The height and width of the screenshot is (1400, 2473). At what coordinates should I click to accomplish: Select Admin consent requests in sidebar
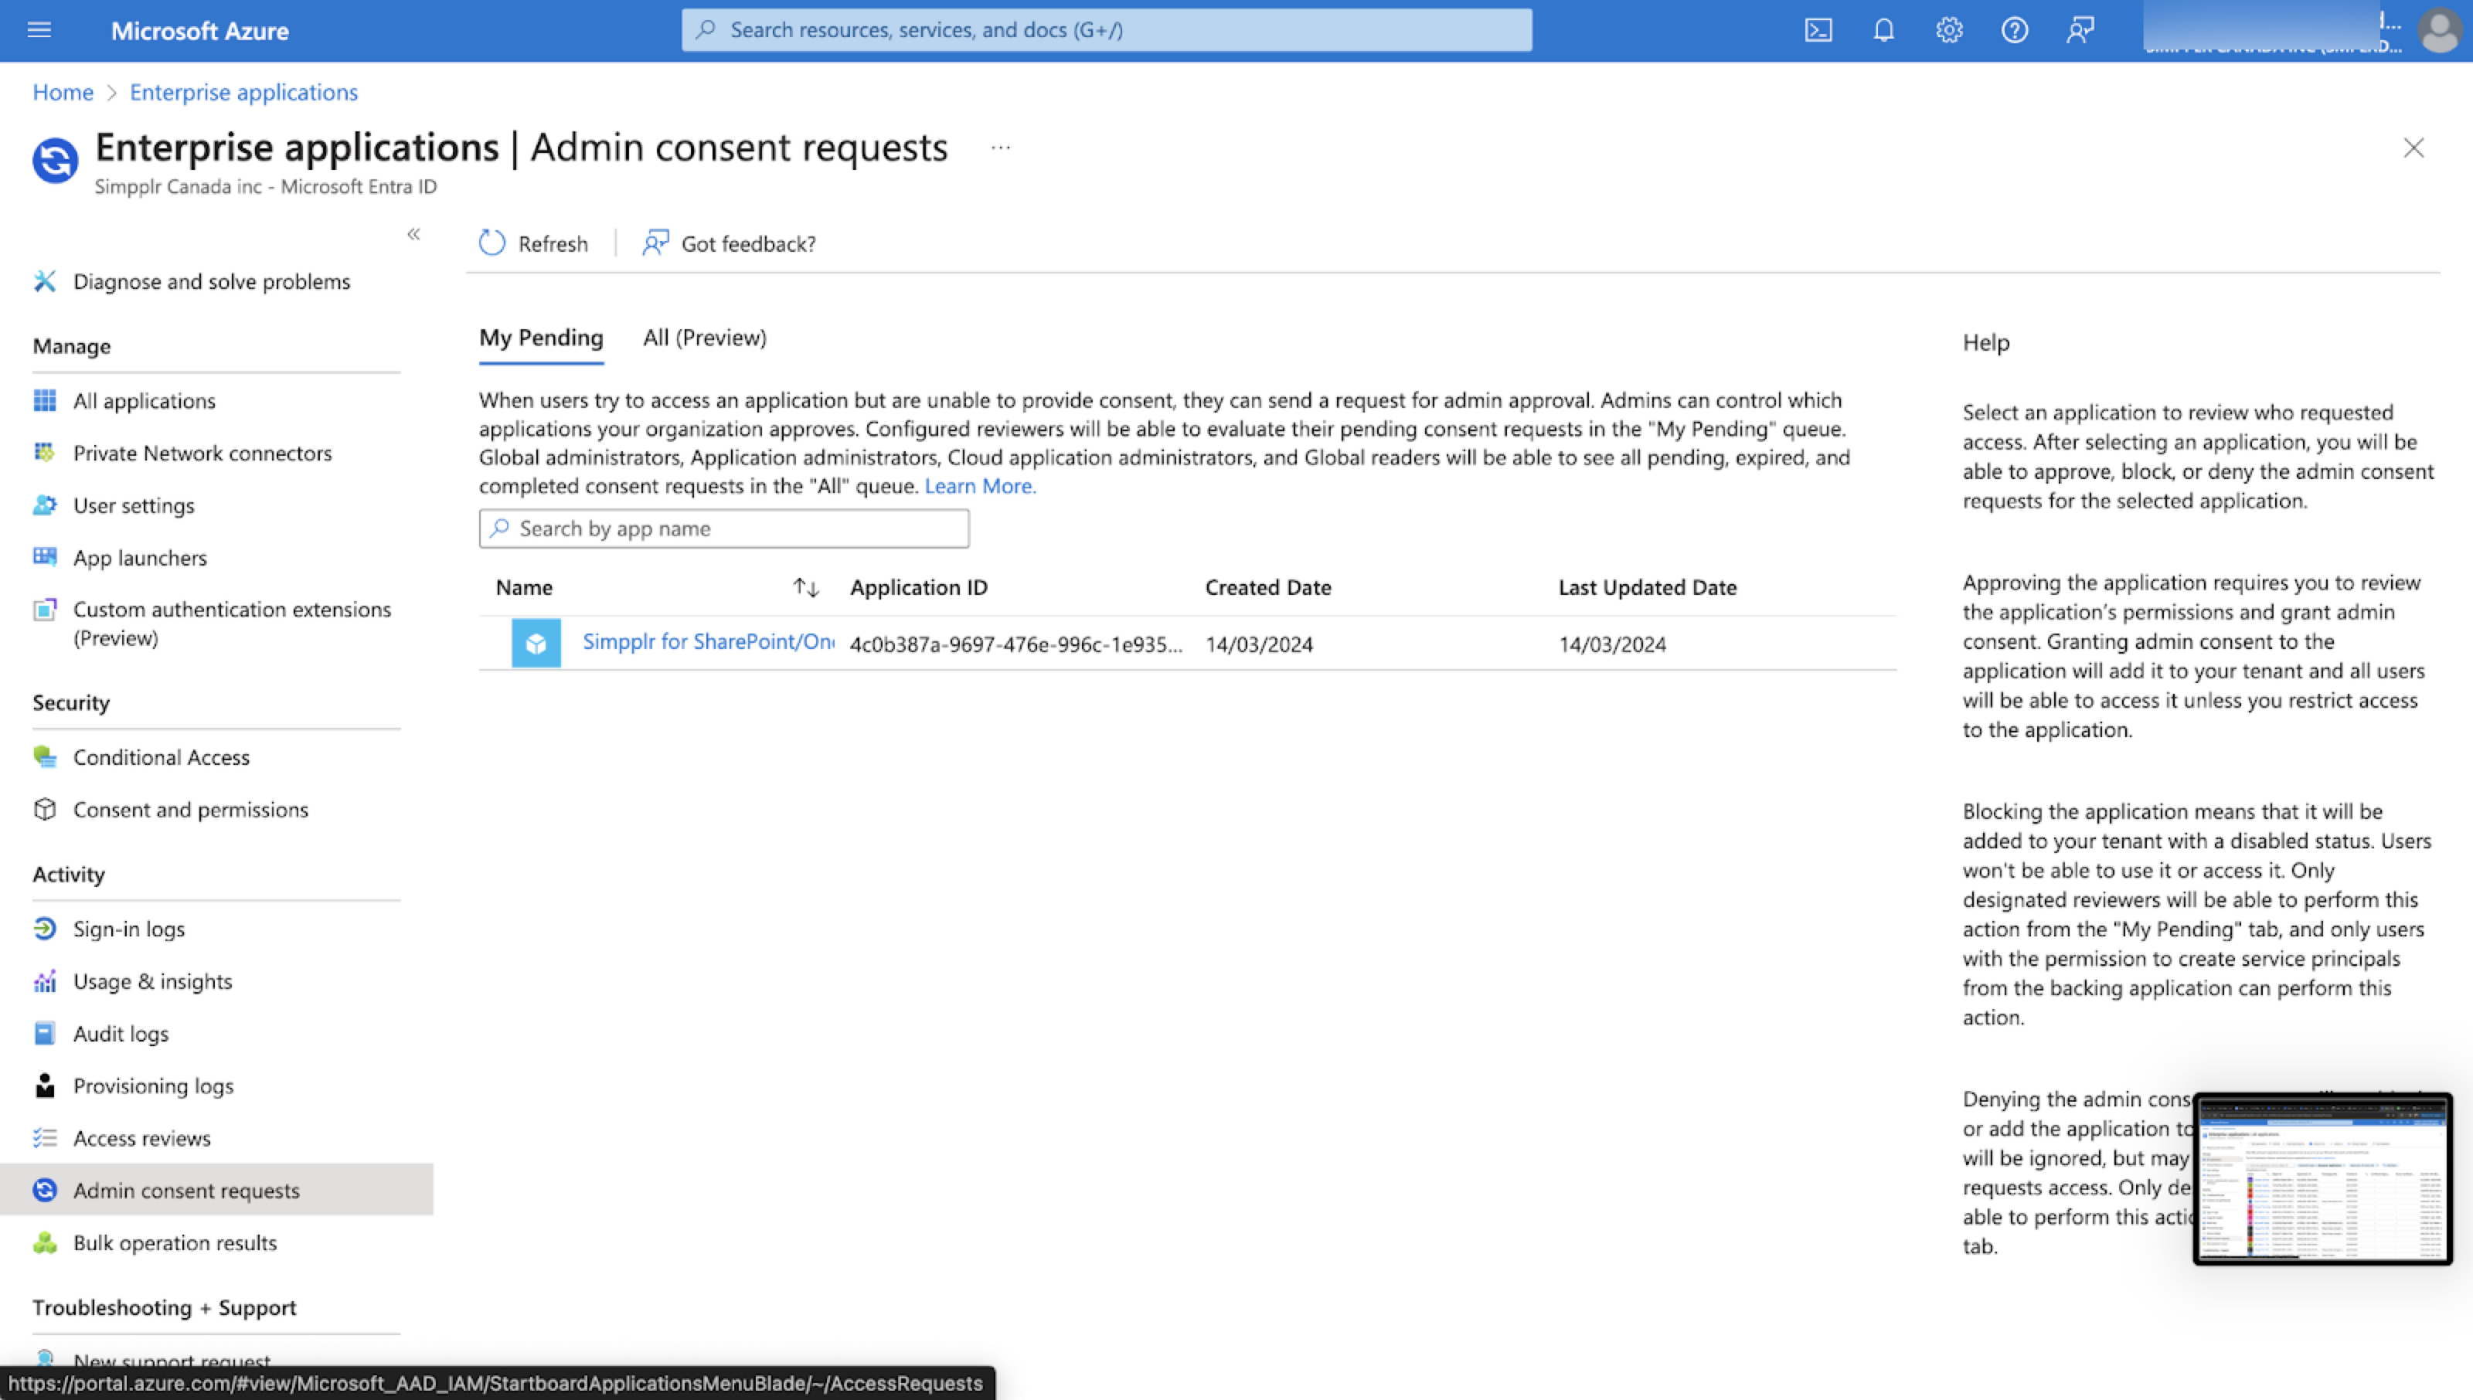[216, 1191]
